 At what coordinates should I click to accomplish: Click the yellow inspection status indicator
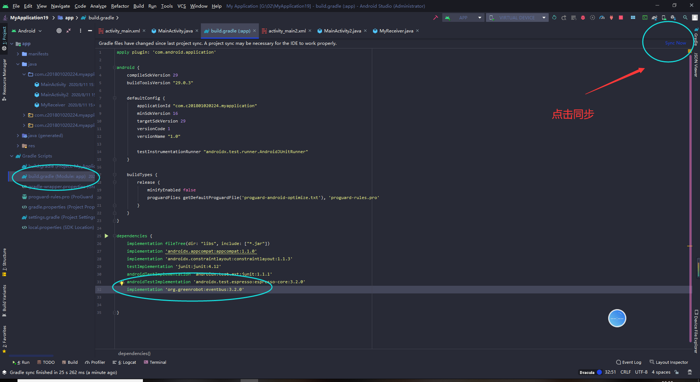689,51
